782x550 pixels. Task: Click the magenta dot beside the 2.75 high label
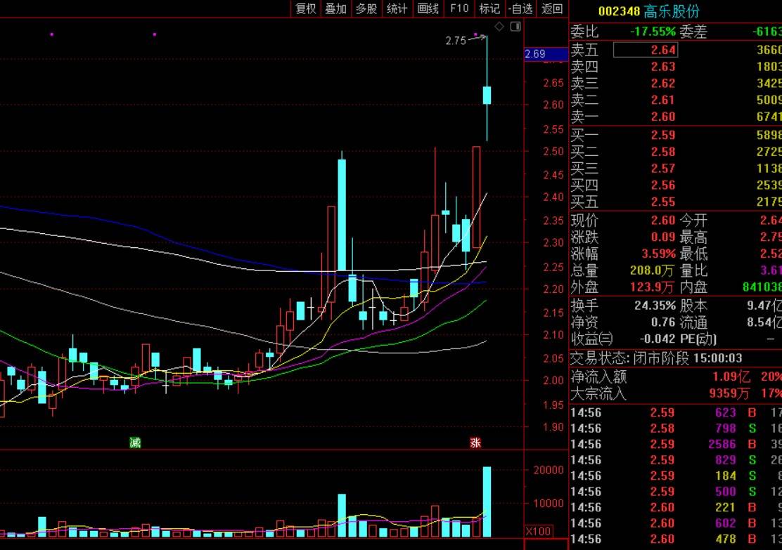click(x=476, y=35)
